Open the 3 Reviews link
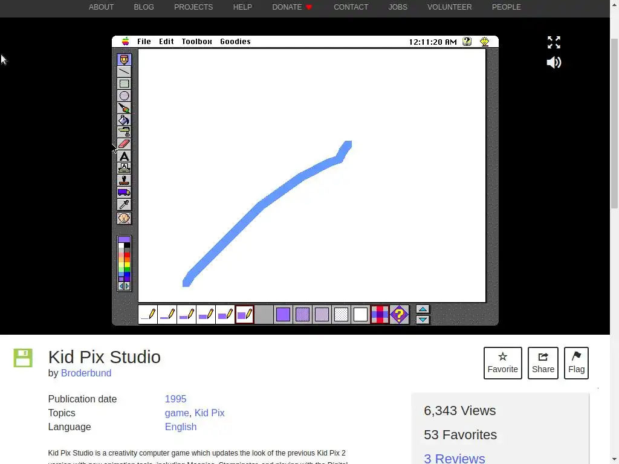 [x=455, y=459]
